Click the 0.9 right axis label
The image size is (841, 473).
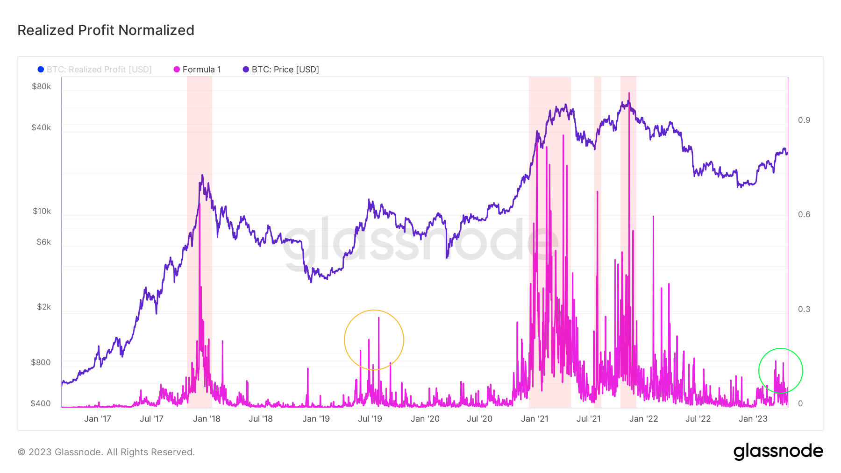(804, 120)
